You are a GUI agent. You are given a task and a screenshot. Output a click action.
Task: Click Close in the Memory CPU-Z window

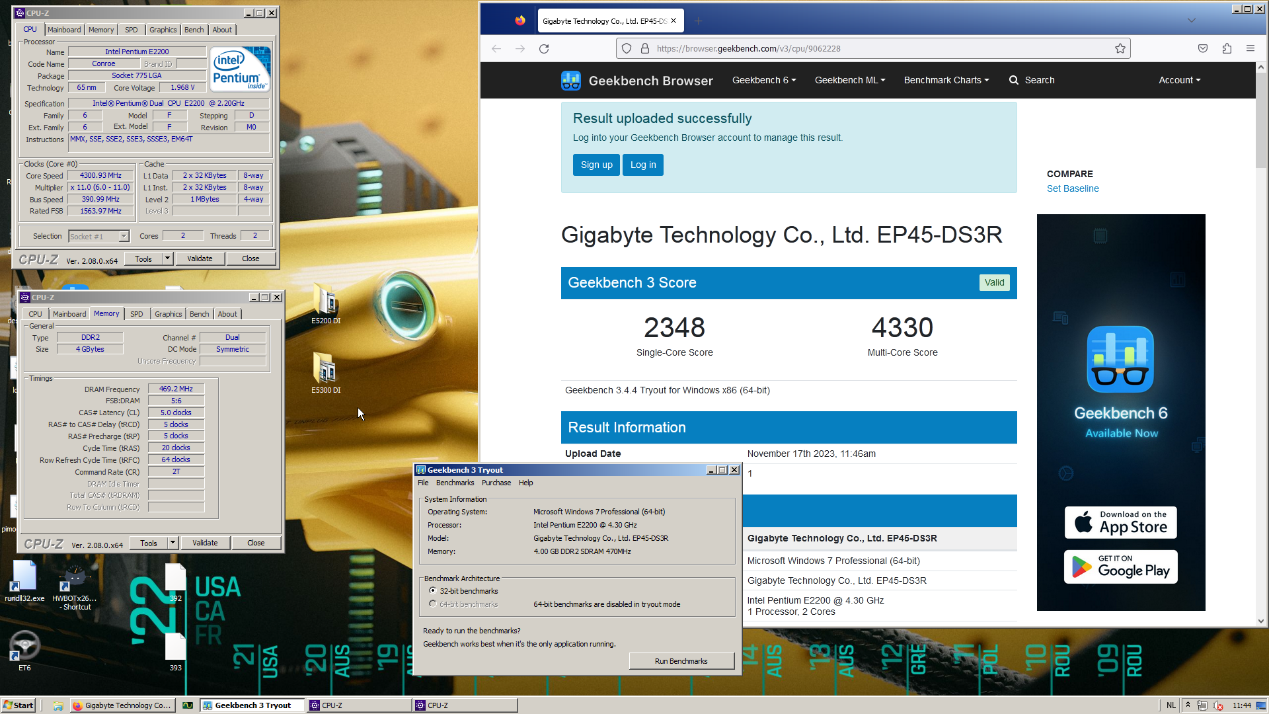tap(256, 543)
